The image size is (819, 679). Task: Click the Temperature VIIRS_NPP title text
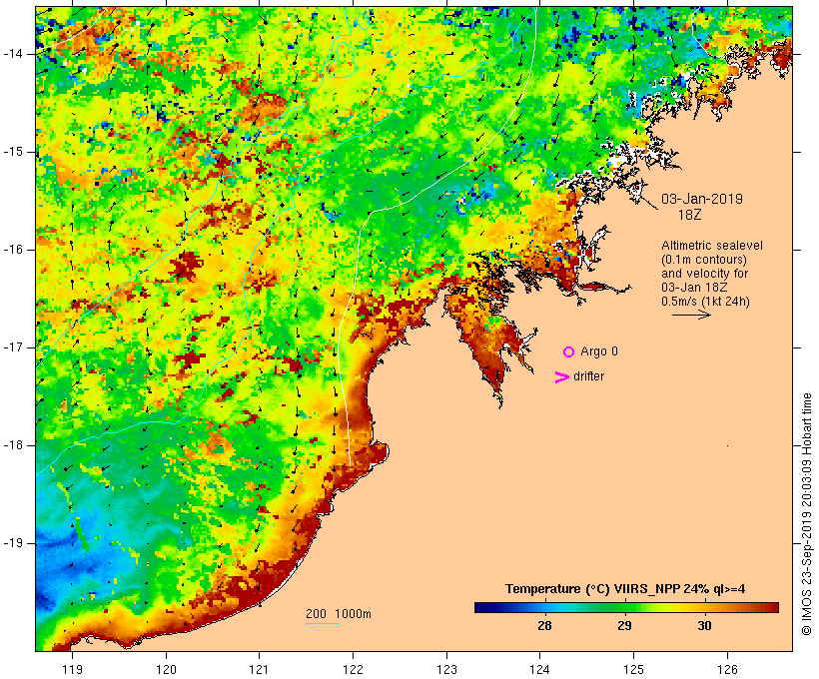click(625, 589)
